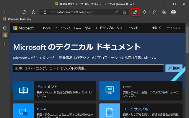Image resolution: width=189 pixels, height=118 pixels.
Task: Click the サインイン link
Action: (174, 28)
